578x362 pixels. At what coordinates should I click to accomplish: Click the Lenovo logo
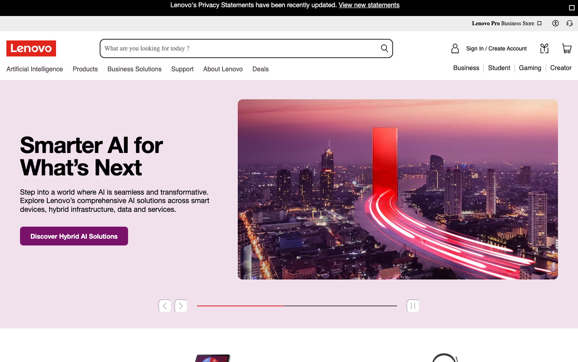tap(31, 48)
